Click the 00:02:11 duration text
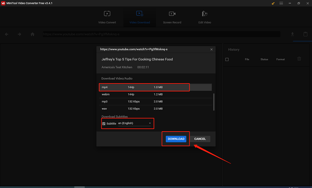Image resolution: width=312 pixels, height=188 pixels. pos(143,67)
